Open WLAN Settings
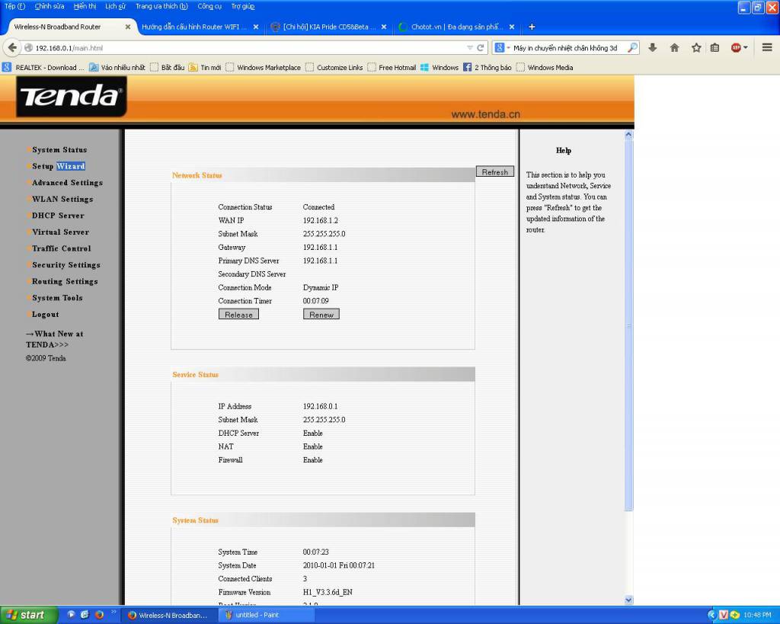The height and width of the screenshot is (624, 780). coord(62,199)
